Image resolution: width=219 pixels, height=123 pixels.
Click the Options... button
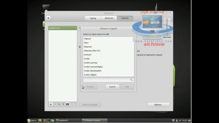158,105
